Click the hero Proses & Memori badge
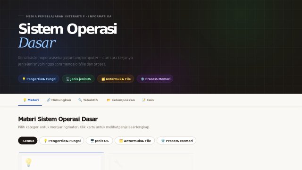The width and height of the screenshot is (302, 170). tap(155, 79)
